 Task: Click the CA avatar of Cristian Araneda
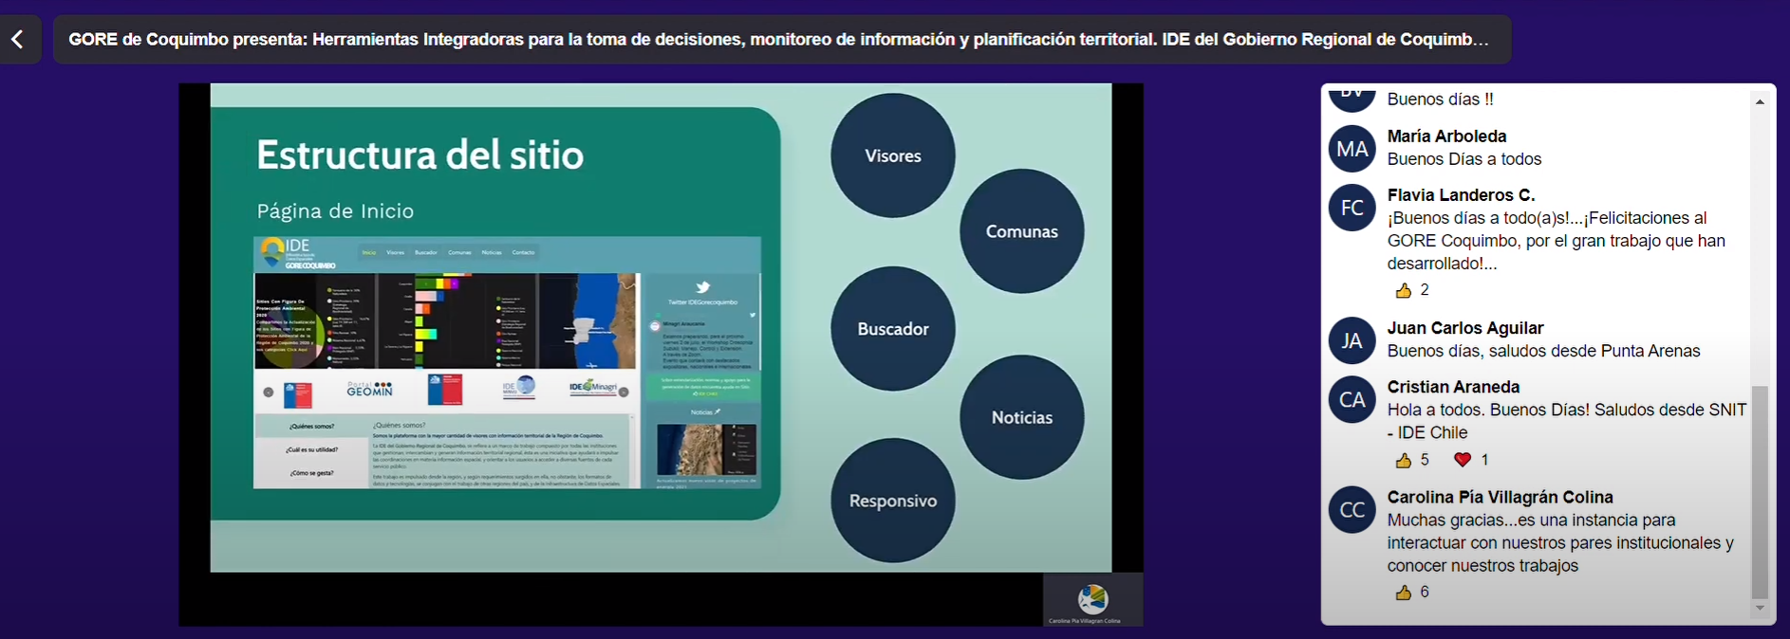point(1352,399)
